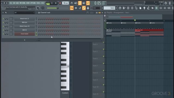The width and height of the screenshot is (174, 98).
Task: Stop playback with the stop button
Action: tap(56, 3)
